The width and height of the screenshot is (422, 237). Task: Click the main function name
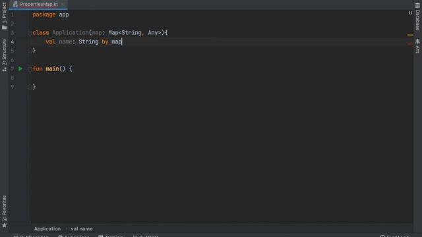click(x=52, y=68)
